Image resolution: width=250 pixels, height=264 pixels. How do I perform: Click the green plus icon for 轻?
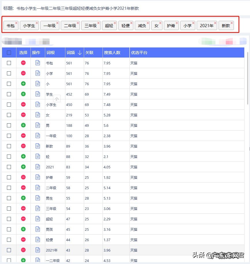pyautogui.click(x=24, y=157)
